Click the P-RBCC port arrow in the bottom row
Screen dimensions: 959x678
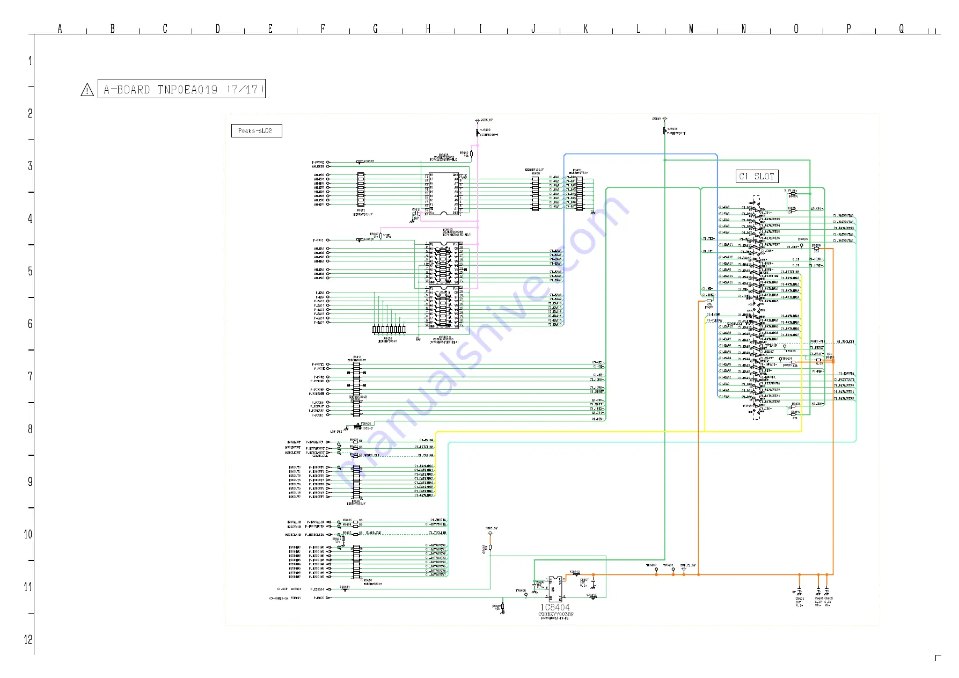328,598
